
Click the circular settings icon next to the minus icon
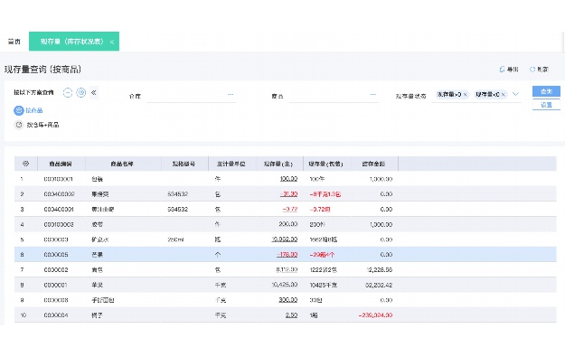tap(81, 92)
